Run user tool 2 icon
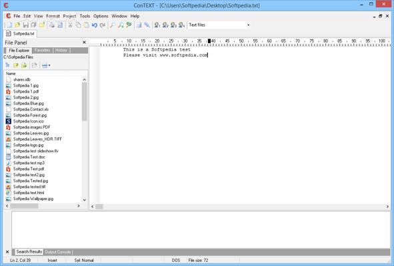Image resolution: width=394 pixels, height=266 pixels. click(x=165, y=25)
